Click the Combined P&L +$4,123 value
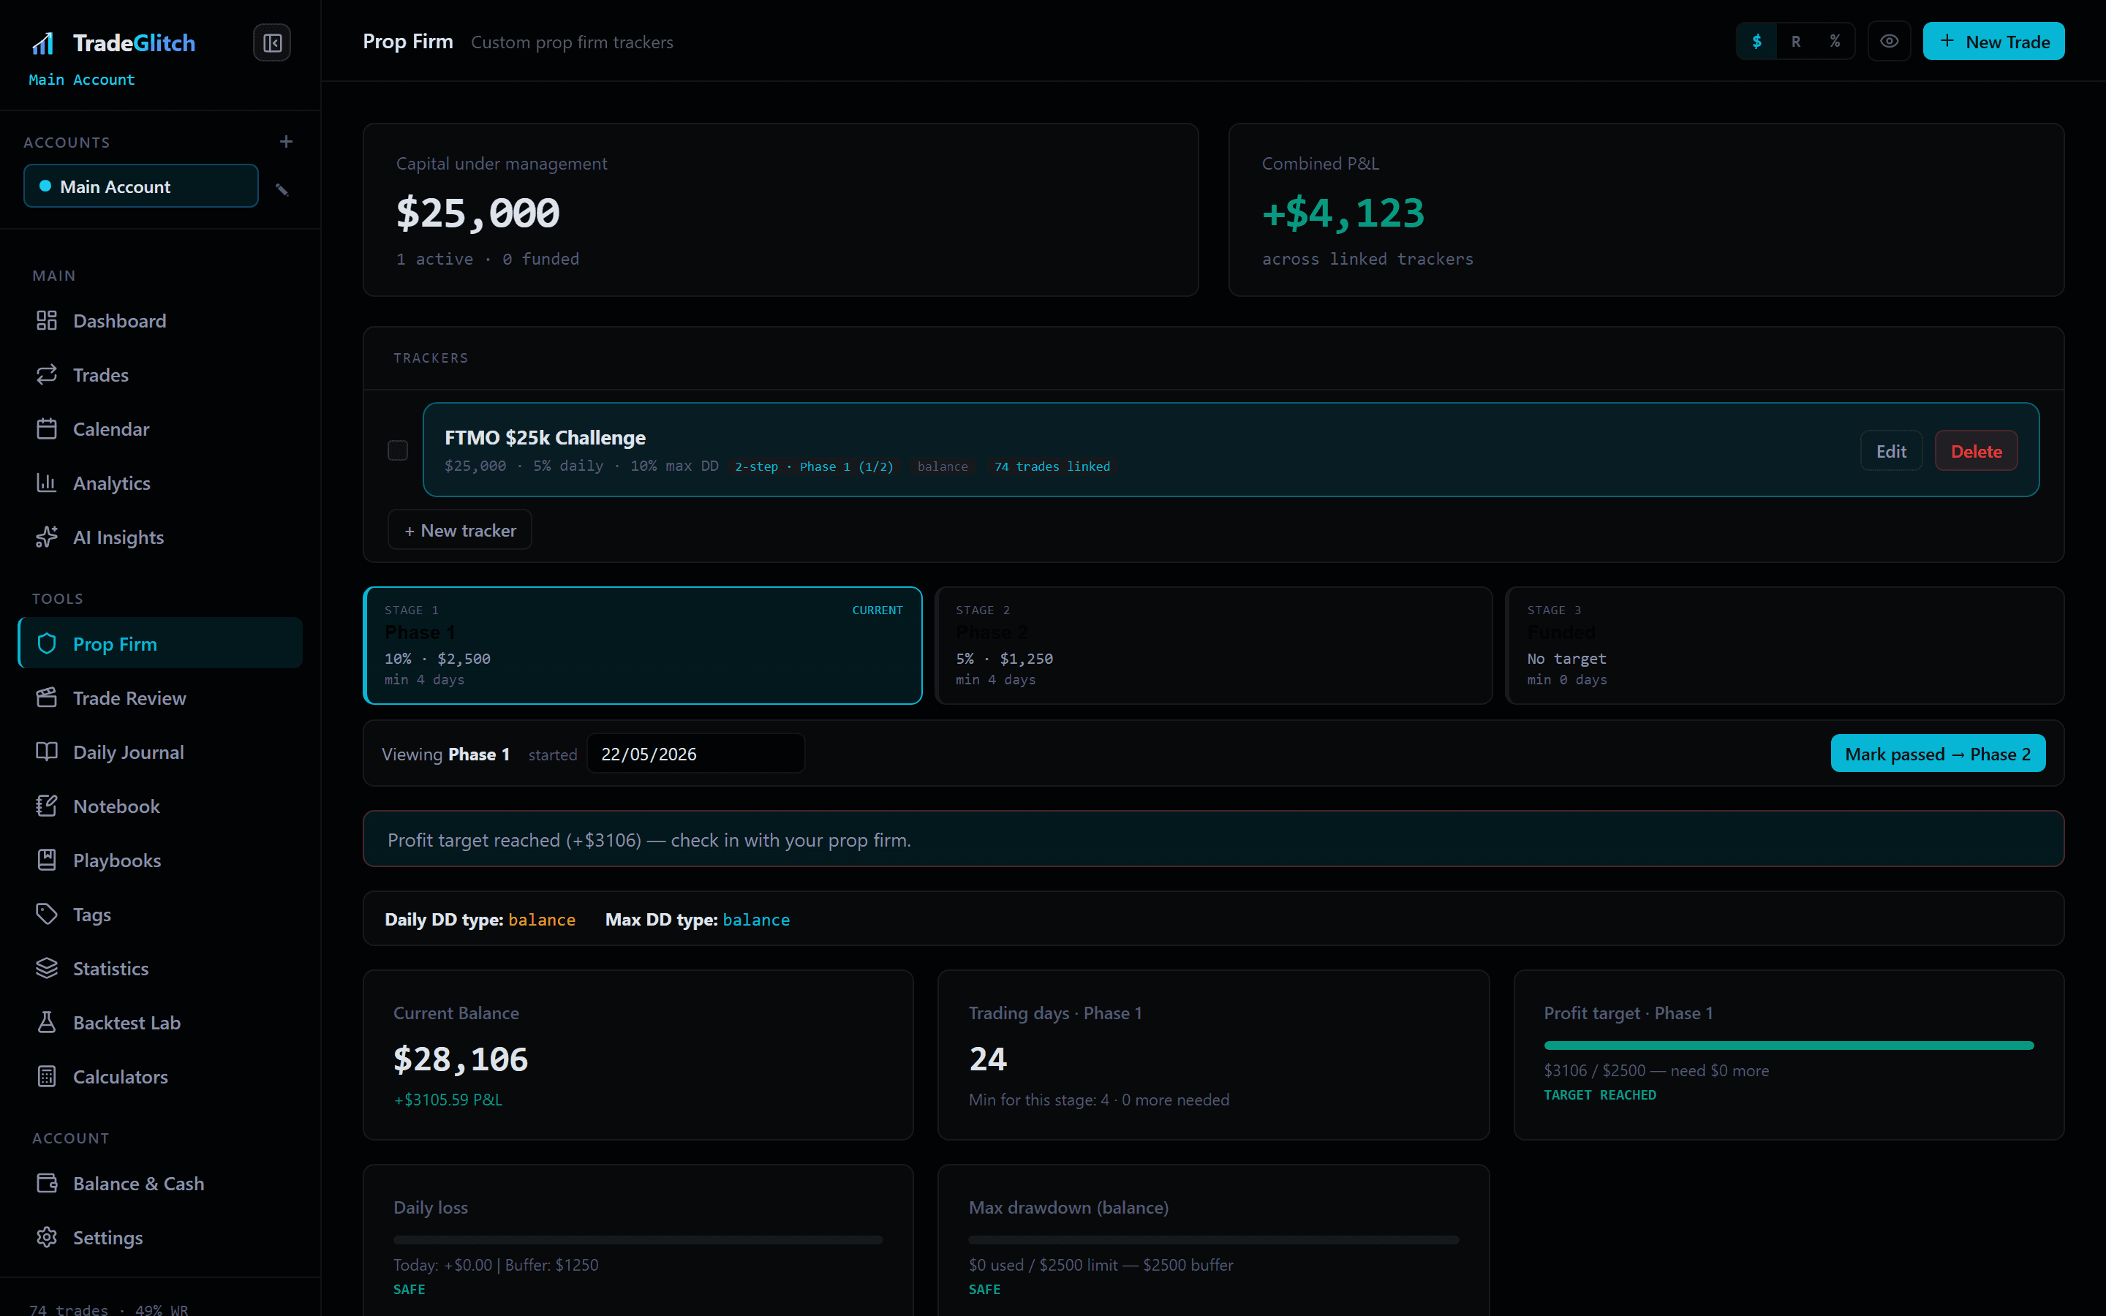This screenshot has width=2106, height=1316. click(x=1343, y=213)
